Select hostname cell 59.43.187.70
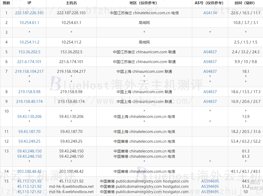263x196 pixels. [71, 131]
